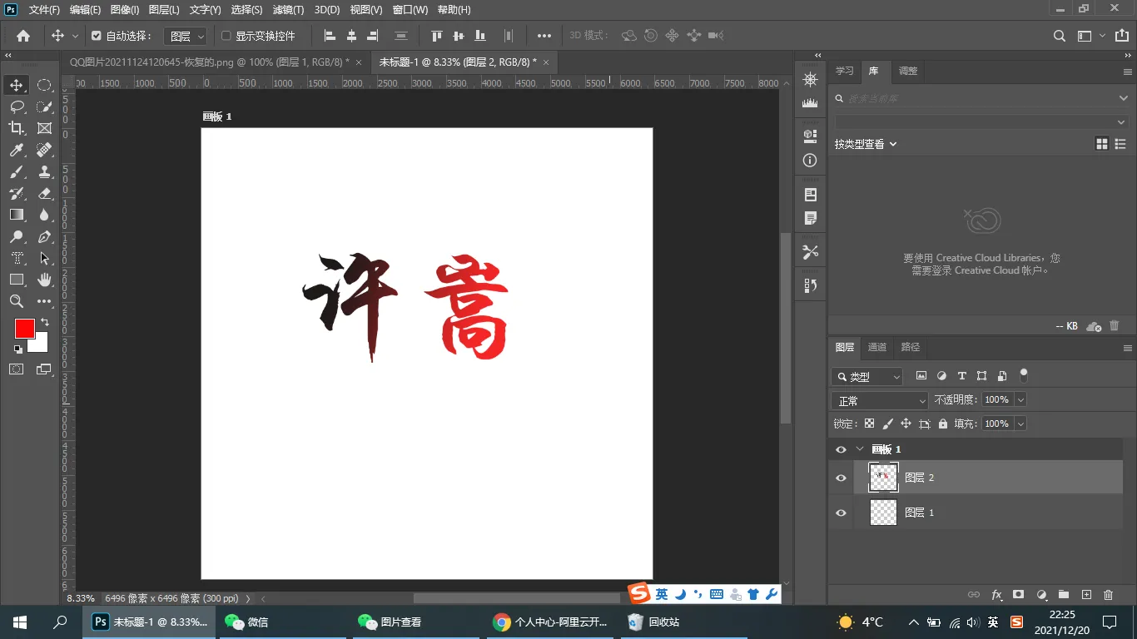Switch to the 调整 panel tab
The image size is (1137, 639).
pos(908,72)
